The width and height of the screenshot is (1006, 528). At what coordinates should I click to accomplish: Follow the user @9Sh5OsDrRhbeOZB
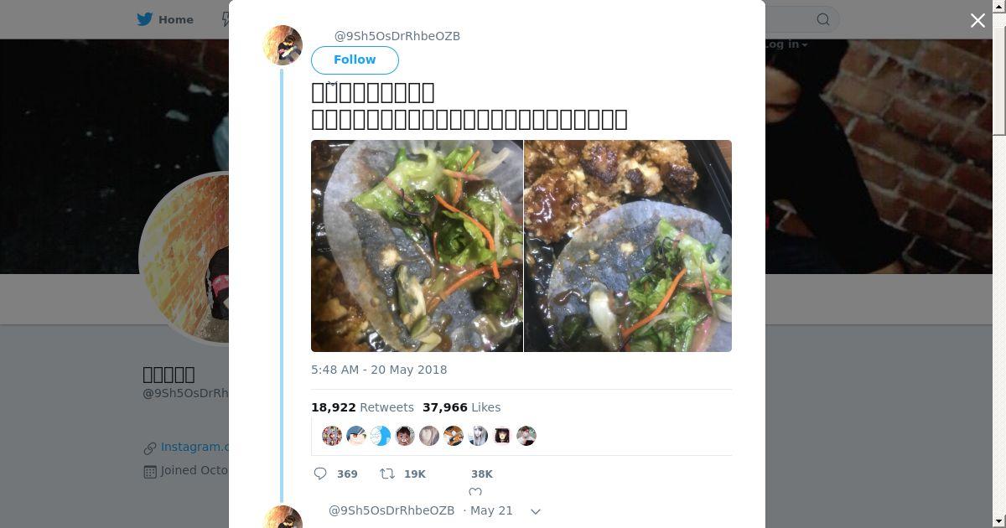(355, 60)
